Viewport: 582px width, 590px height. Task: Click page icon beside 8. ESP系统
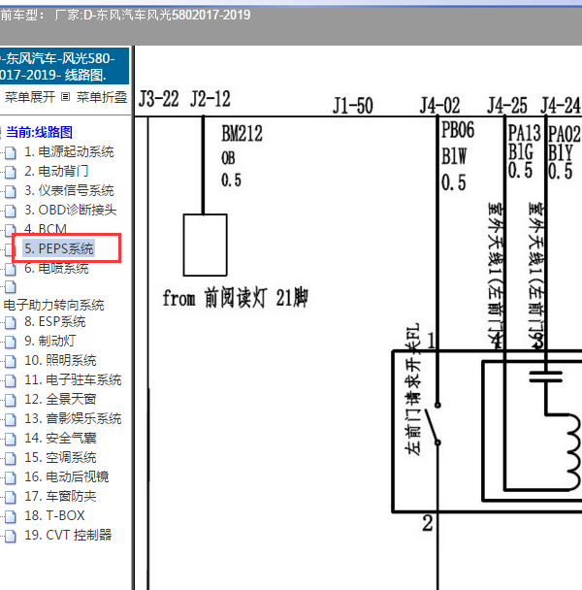pos(10,322)
